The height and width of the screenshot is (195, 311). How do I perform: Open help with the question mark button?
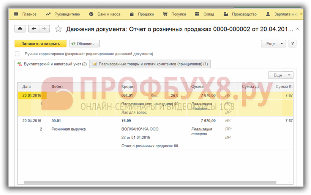coord(292,44)
